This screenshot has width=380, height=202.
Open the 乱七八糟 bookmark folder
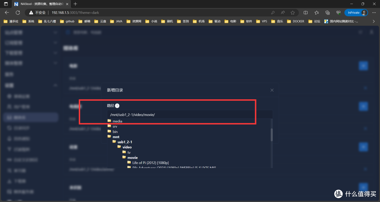click(47, 21)
